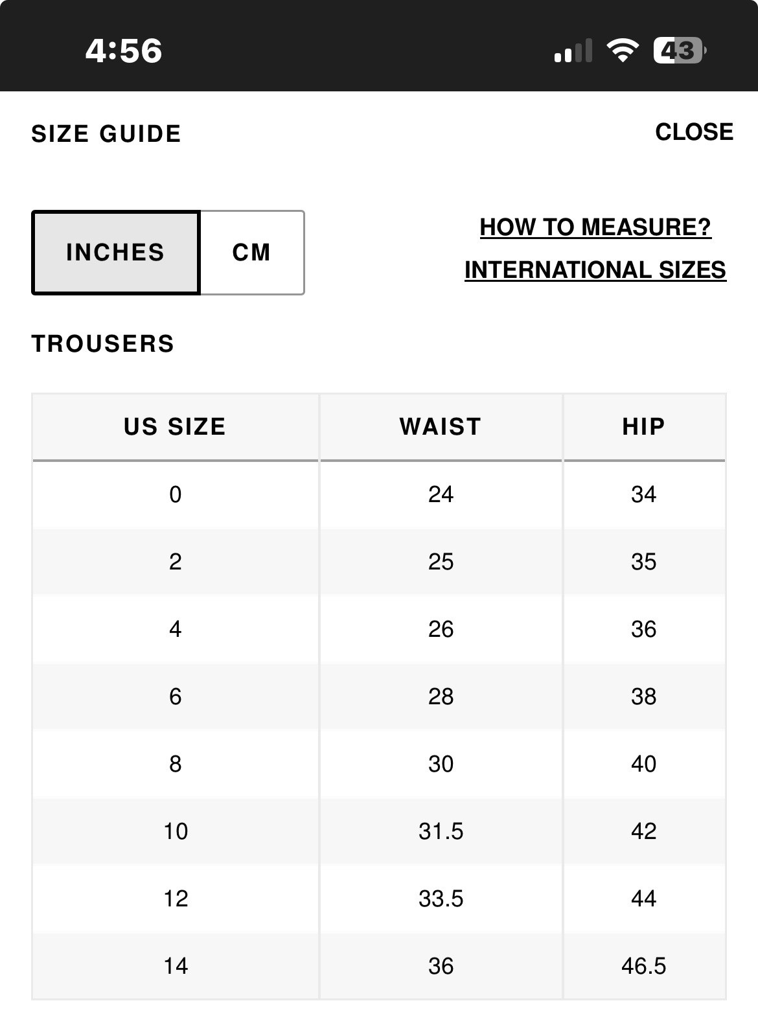Tap the 4:56 clock in status bar
The image size is (758, 1025).
pos(123,51)
